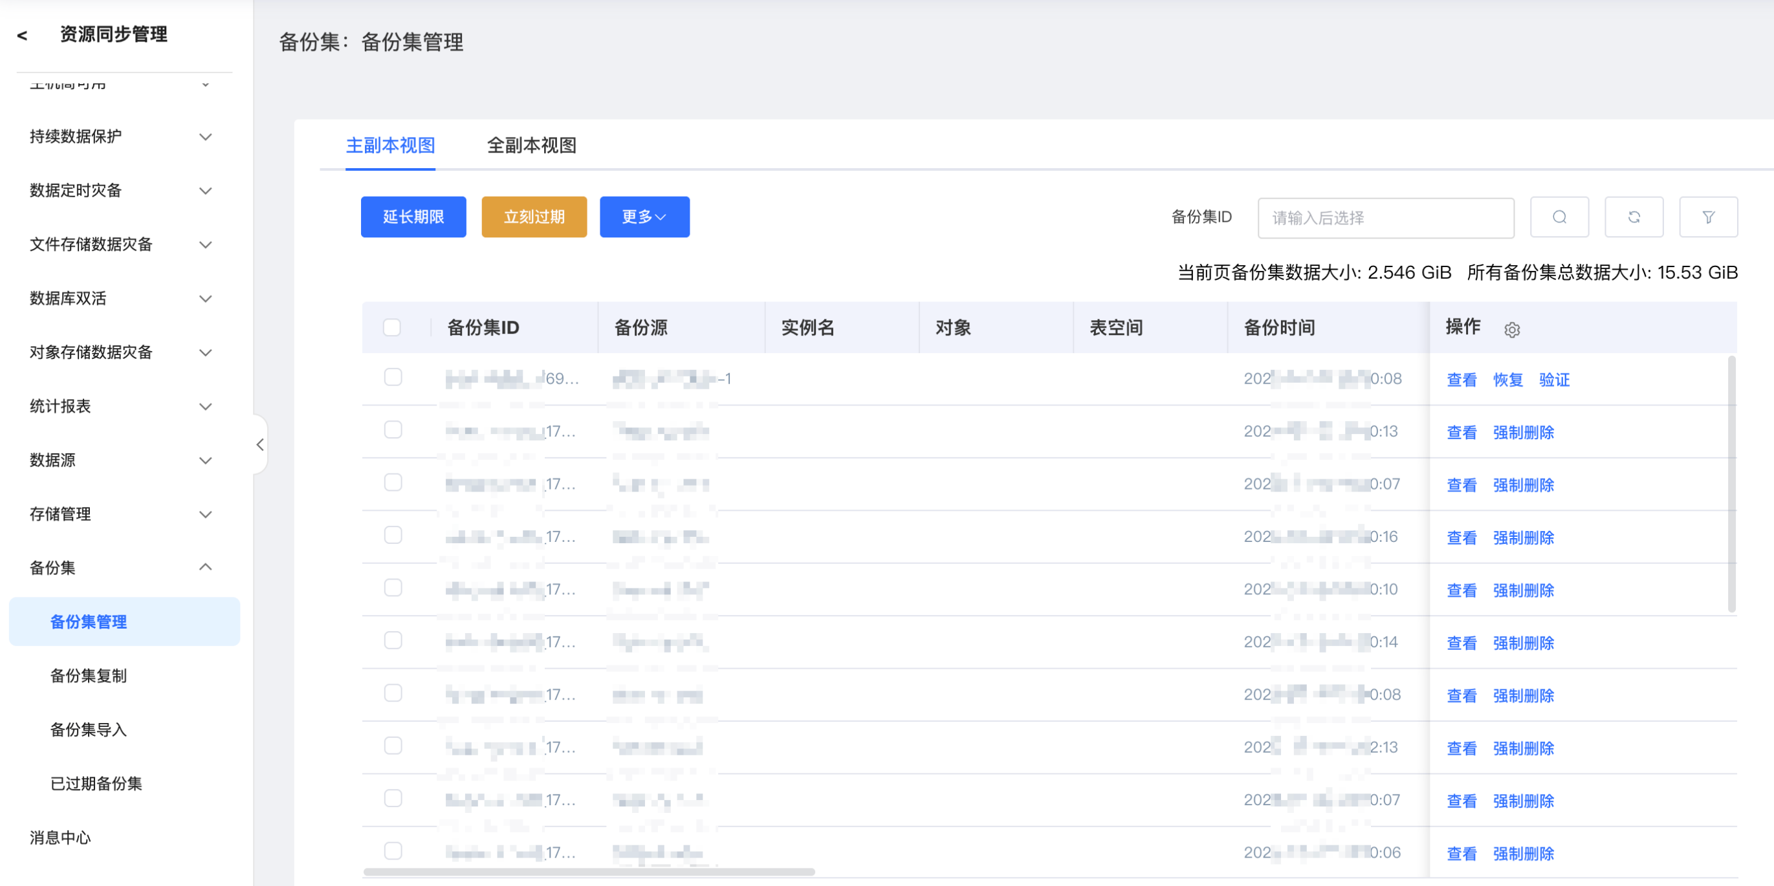Click the search magnifier icon button
The image size is (1774, 886).
click(x=1559, y=217)
